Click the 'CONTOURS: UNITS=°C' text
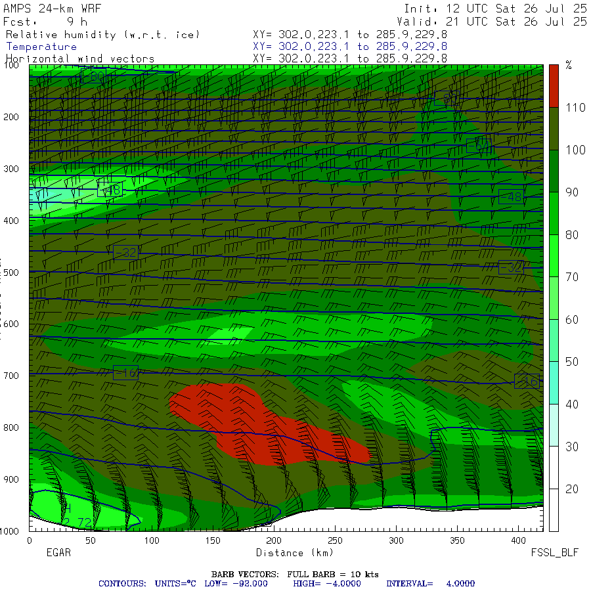Screen dimensions: 591x591 click(x=147, y=584)
